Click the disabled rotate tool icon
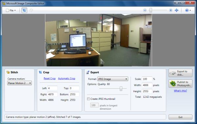 [x=31, y=10]
